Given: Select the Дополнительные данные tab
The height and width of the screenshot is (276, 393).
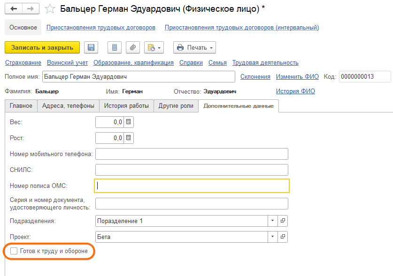Looking at the screenshot, I should (239, 106).
